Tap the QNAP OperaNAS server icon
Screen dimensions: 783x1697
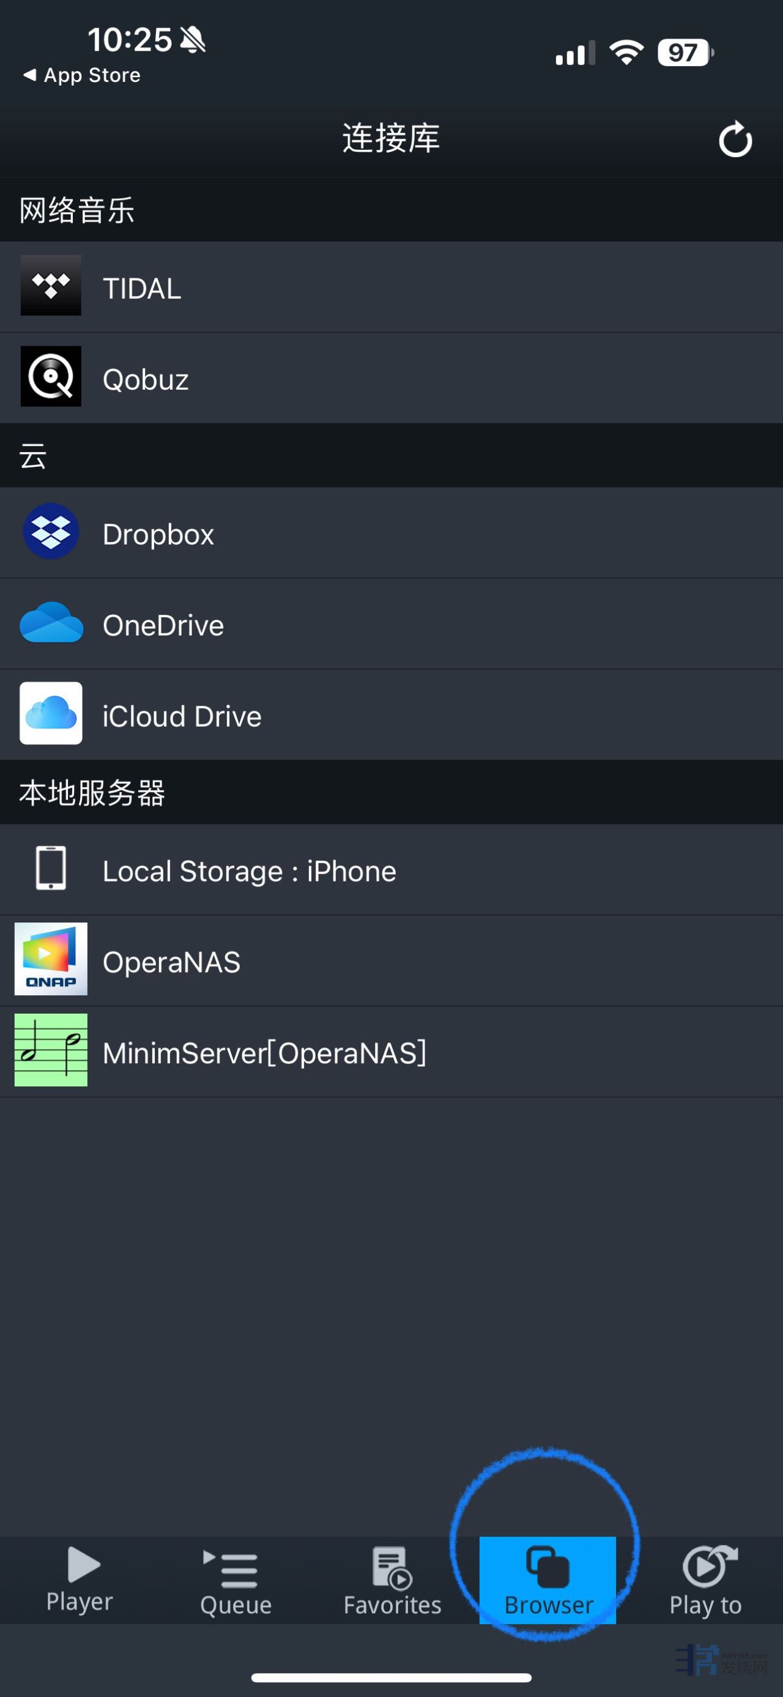tap(51, 959)
